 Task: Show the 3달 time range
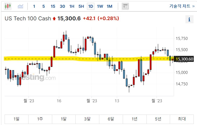coord(87,119)
